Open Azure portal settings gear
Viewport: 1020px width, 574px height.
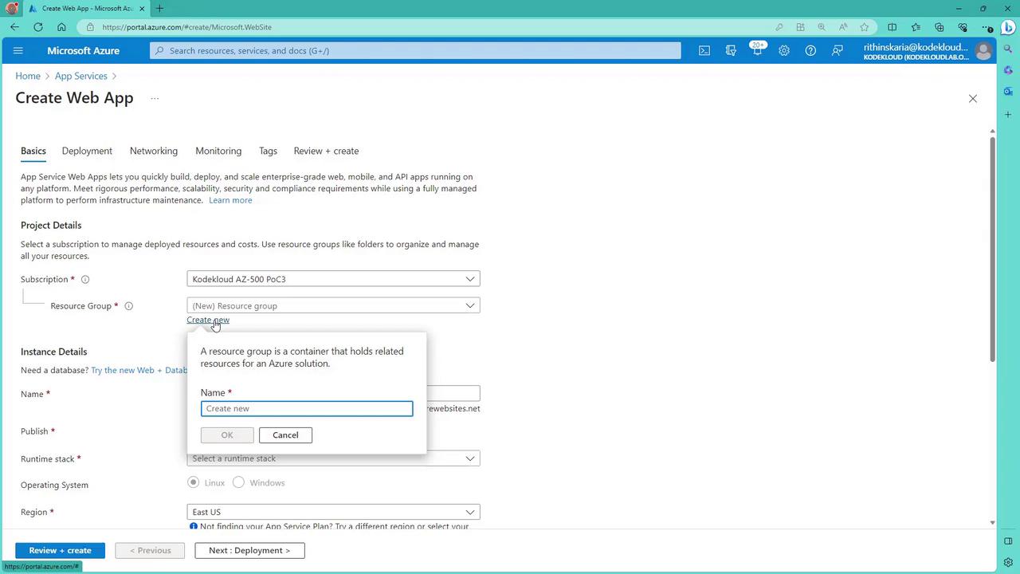point(784,50)
